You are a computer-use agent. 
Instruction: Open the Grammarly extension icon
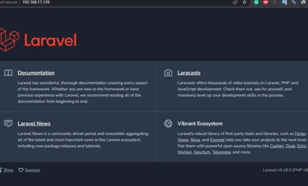[256, 2]
